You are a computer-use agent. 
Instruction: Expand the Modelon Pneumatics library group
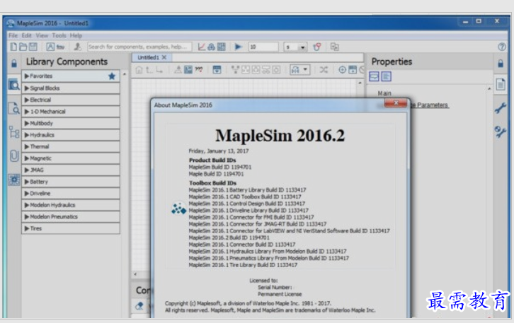pos(71,217)
